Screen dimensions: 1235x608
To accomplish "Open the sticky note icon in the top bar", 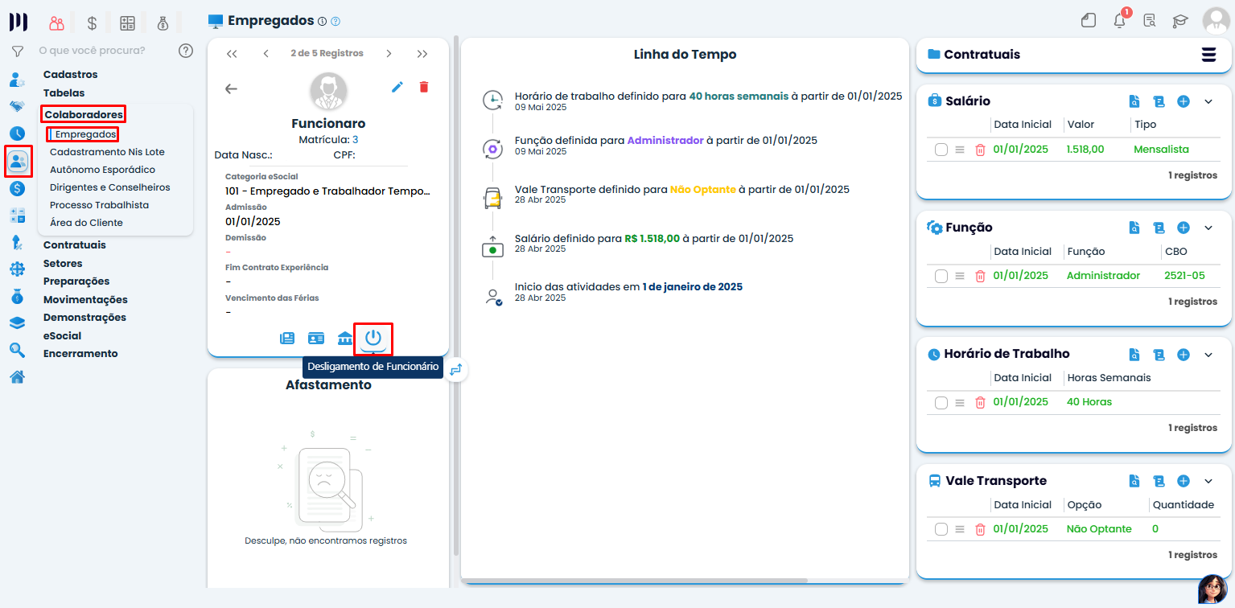I will [1089, 21].
